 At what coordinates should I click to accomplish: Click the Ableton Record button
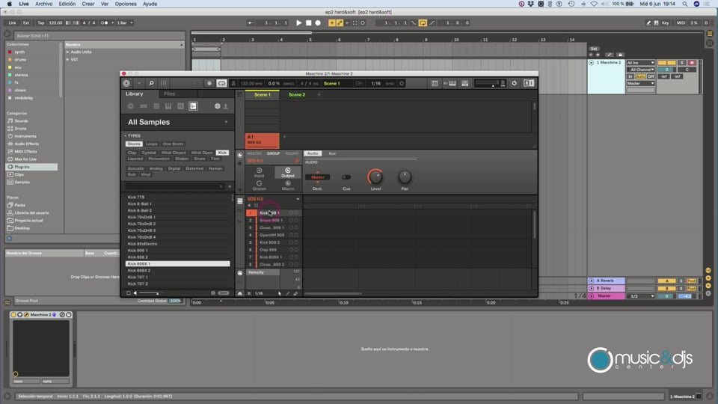[318, 23]
